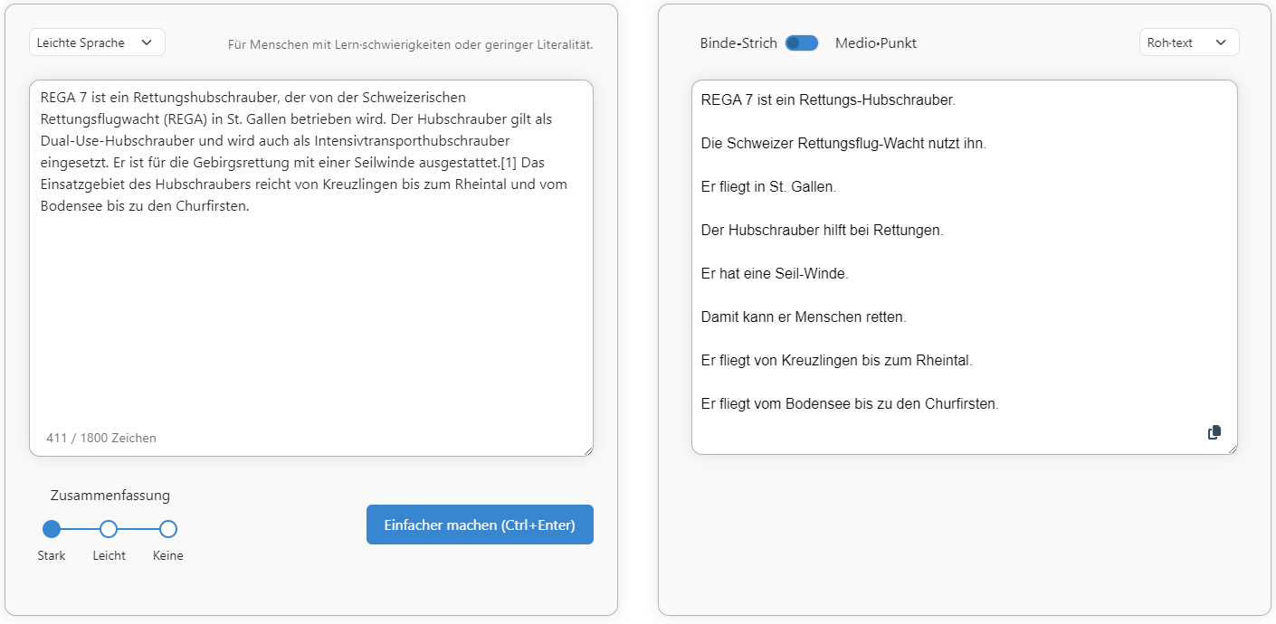
Task: Click the input text area resize handle
Action: (x=587, y=450)
